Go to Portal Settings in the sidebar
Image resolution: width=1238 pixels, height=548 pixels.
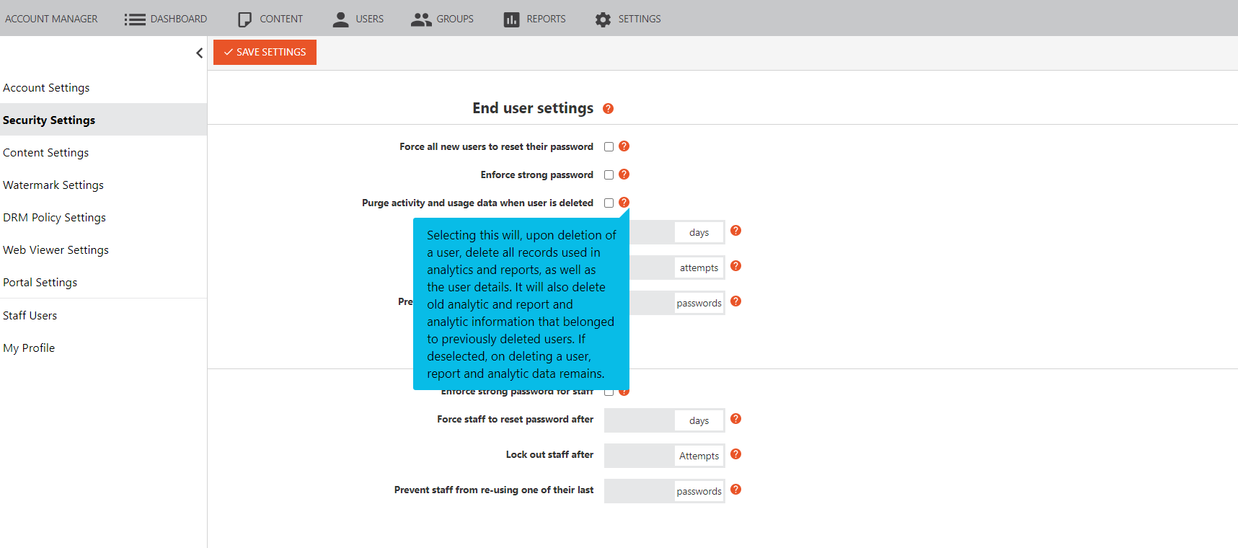[x=103, y=282]
